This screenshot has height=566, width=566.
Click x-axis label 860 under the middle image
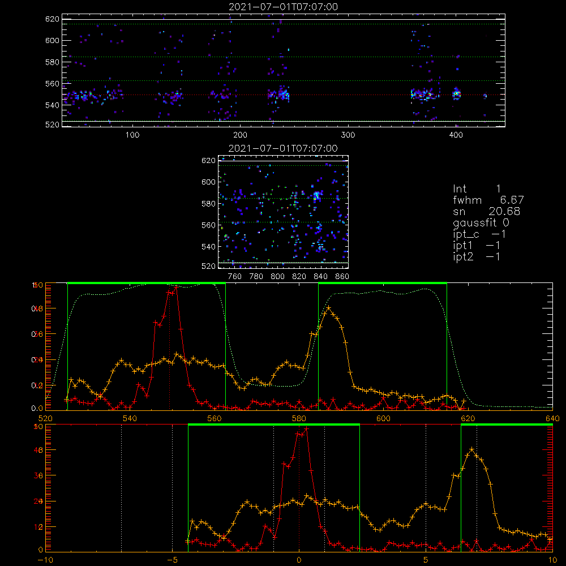(342, 277)
